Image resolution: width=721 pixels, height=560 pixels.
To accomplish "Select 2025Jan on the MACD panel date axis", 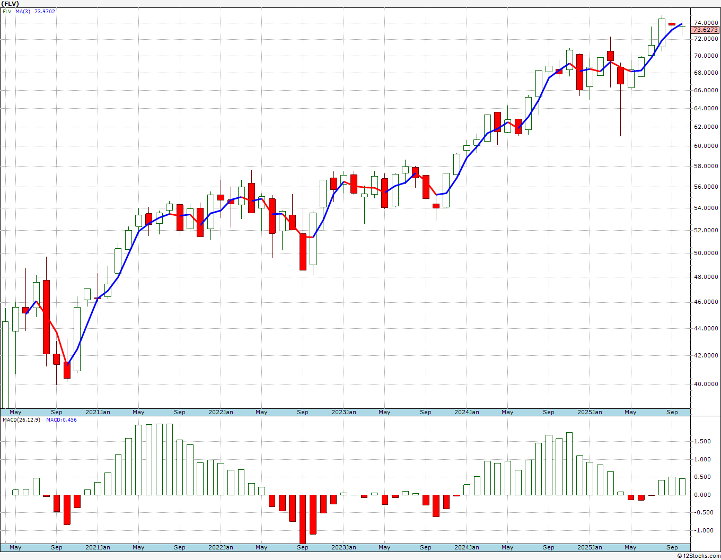I will coord(590,547).
